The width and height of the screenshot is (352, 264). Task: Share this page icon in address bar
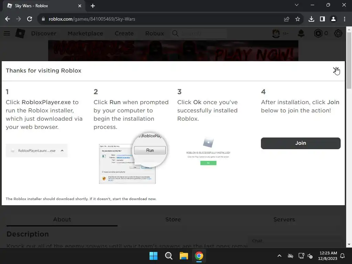point(286,19)
